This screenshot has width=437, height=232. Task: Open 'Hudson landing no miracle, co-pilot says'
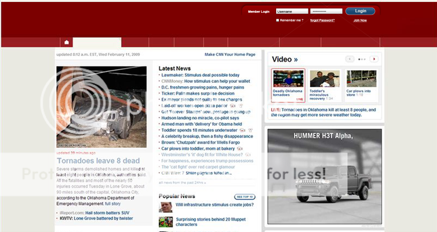tap(200, 118)
